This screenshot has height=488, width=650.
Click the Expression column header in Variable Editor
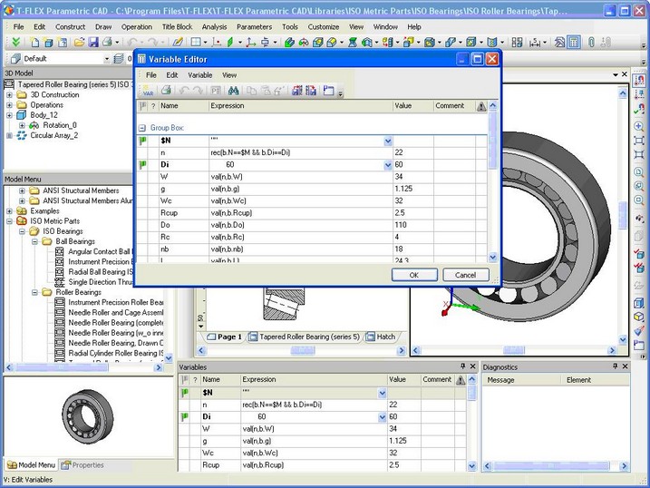[x=301, y=106]
